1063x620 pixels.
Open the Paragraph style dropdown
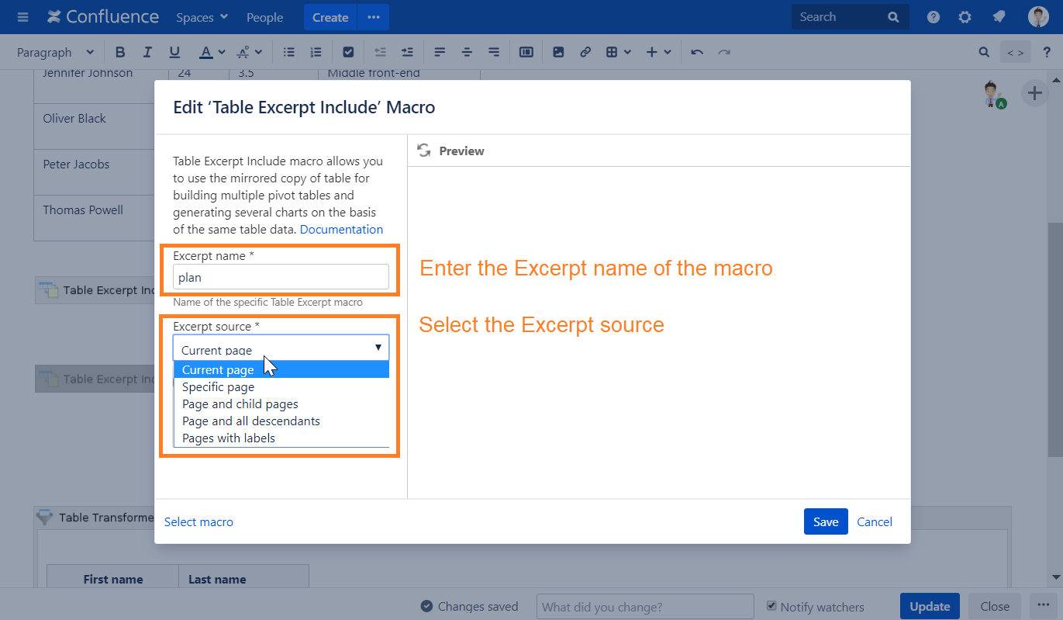pyautogui.click(x=55, y=52)
